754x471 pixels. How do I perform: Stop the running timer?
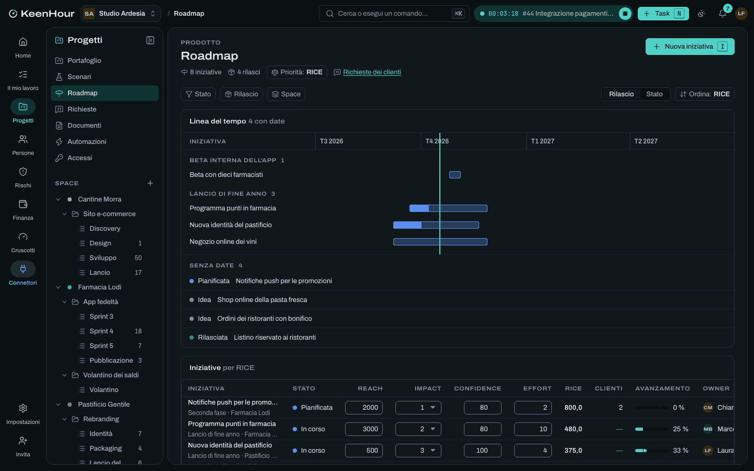(625, 14)
